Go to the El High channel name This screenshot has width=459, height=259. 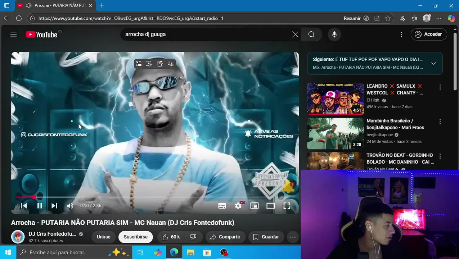coord(373,100)
